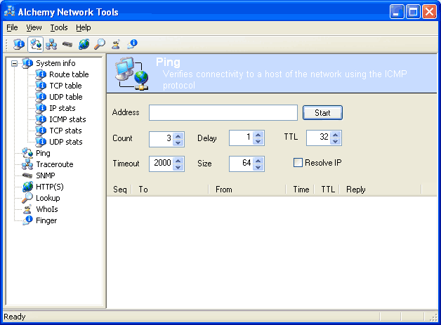This screenshot has width=441, height=325.
Task: Click the TCP stats info icon
Action: [41, 131]
